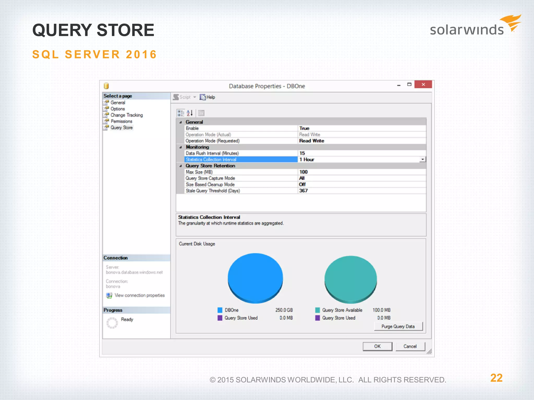Maximize the Database Properties window
534x400 pixels.
pos(409,84)
